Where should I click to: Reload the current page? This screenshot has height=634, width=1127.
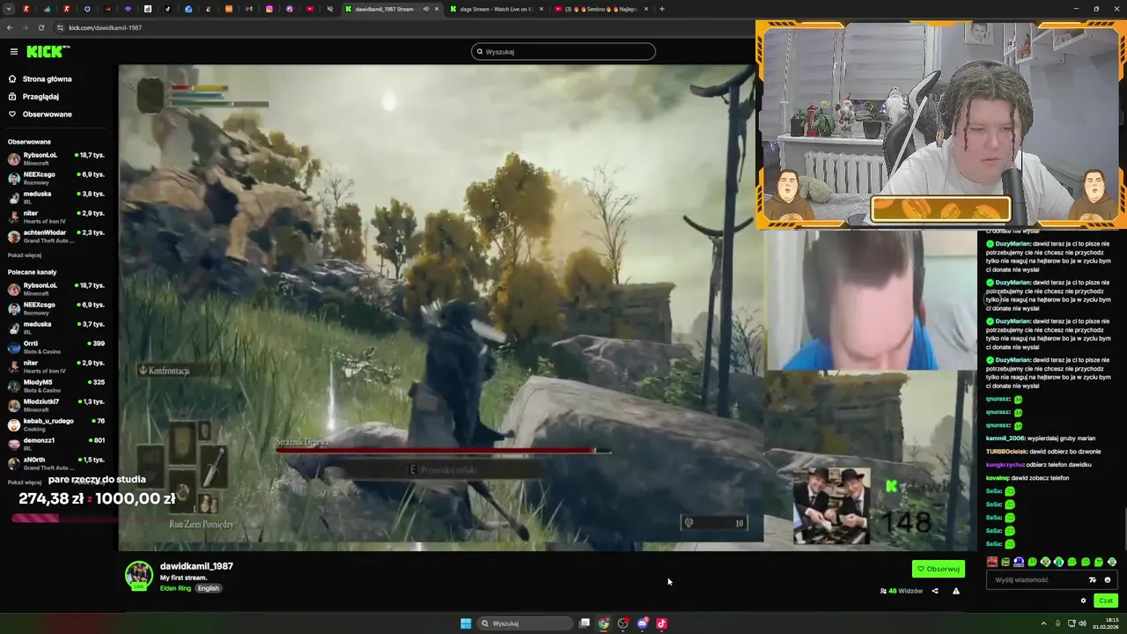41,27
